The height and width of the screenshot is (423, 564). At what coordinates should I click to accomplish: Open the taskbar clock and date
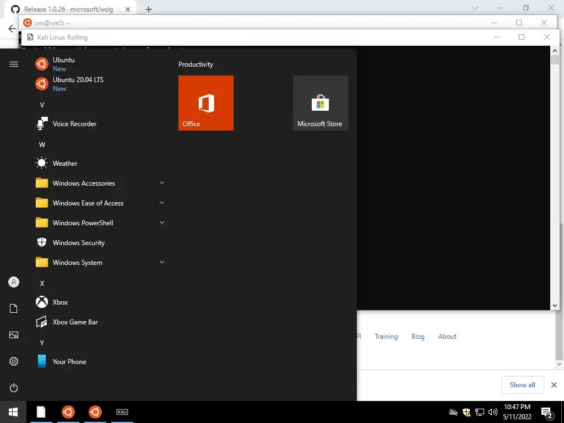517,412
